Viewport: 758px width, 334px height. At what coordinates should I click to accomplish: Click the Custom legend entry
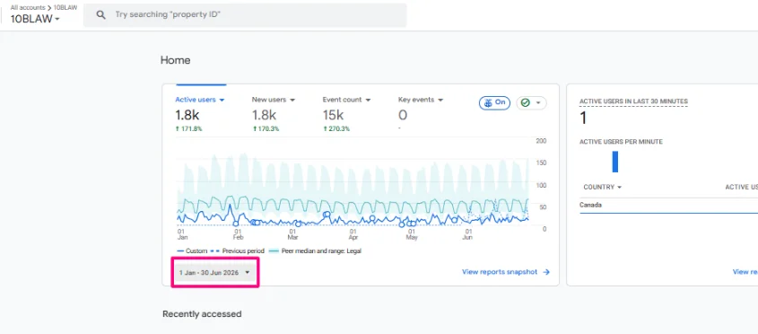click(x=192, y=251)
